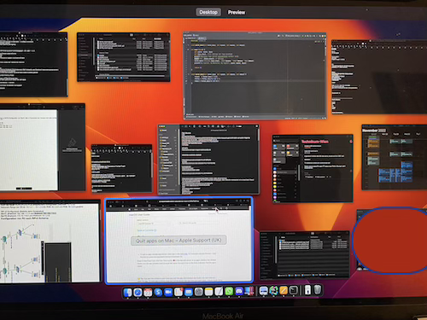The width and height of the screenshot is (427, 320).
Task: Open the white document stack in Dock
Action: click(x=307, y=290)
